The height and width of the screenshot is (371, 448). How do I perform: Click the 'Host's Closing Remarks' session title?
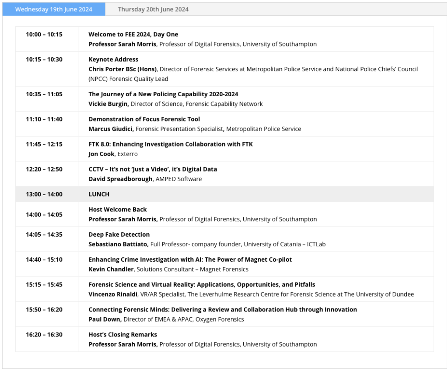122,334
